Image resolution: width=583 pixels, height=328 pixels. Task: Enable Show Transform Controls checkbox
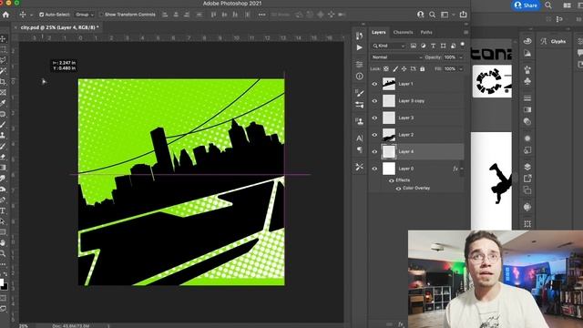101,15
